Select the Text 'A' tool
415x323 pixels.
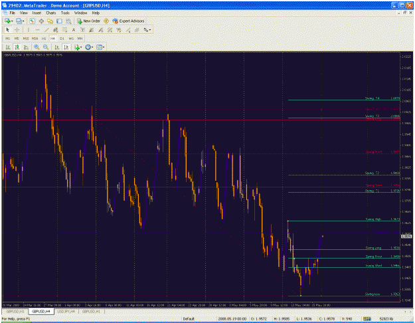click(74, 30)
